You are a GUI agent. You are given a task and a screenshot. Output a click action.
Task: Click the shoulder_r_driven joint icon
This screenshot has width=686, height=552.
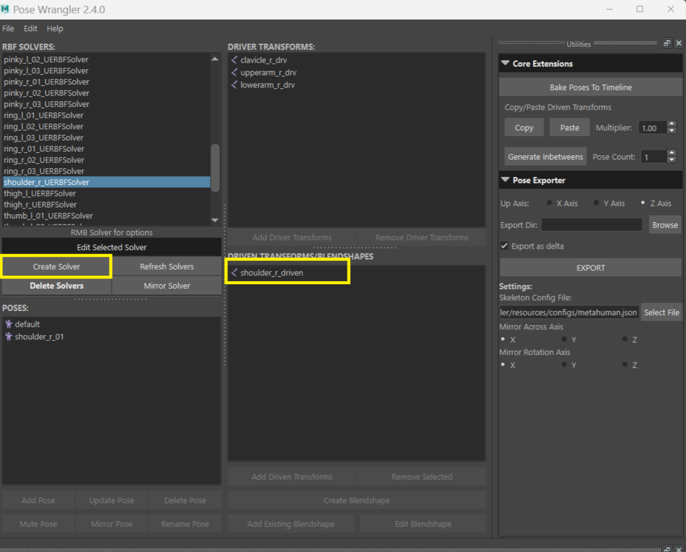[x=235, y=272]
